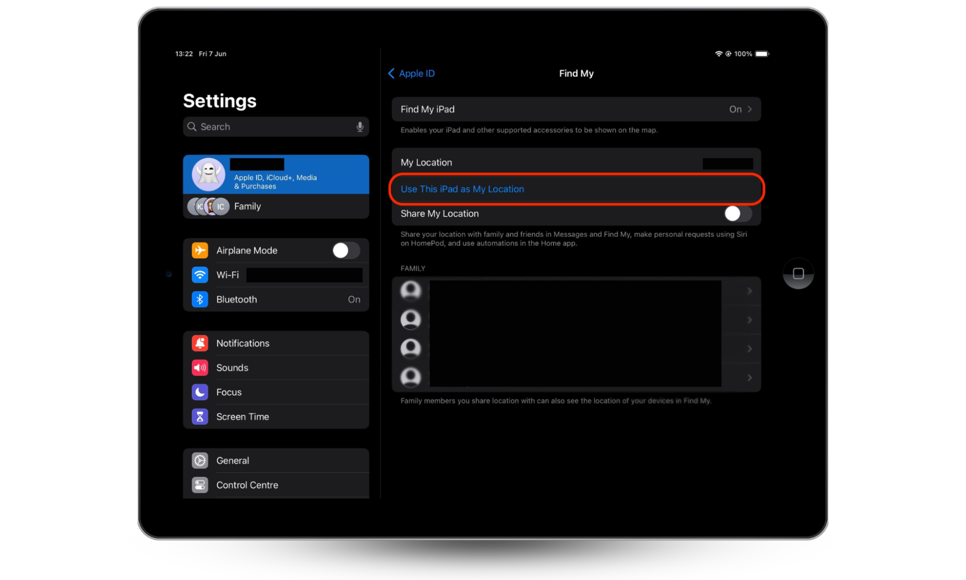Screen dimensions: 966x580
Task: Open Bluetooth settings via its icon
Action: (200, 299)
